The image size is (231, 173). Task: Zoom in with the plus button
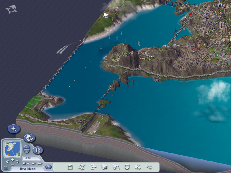pos(12,160)
